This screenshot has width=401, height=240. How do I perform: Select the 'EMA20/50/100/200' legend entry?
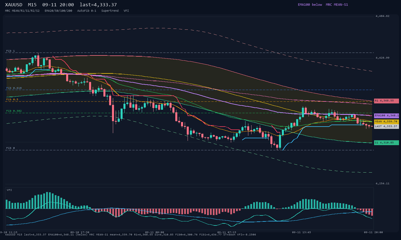pos(58,11)
